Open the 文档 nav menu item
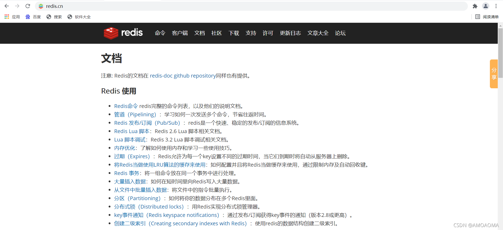503x230 pixels. click(x=199, y=33)
